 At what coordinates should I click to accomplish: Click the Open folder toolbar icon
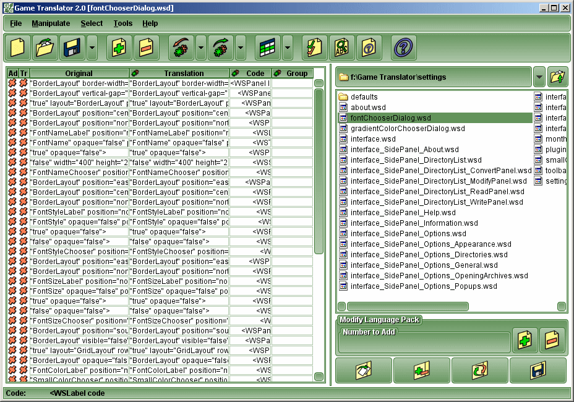point(45,48)
